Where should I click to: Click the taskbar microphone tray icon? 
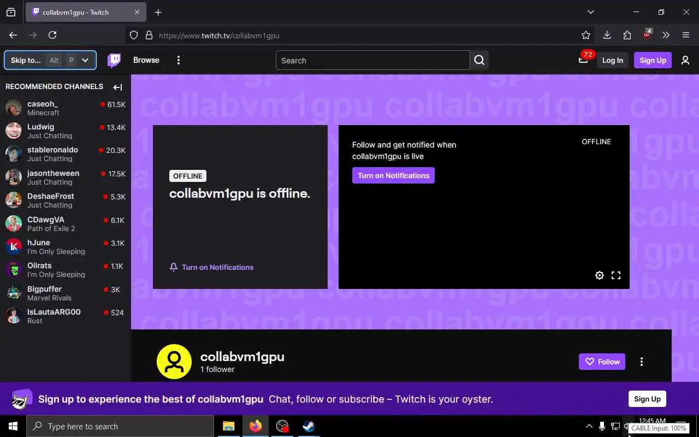[x=602, y=426]
